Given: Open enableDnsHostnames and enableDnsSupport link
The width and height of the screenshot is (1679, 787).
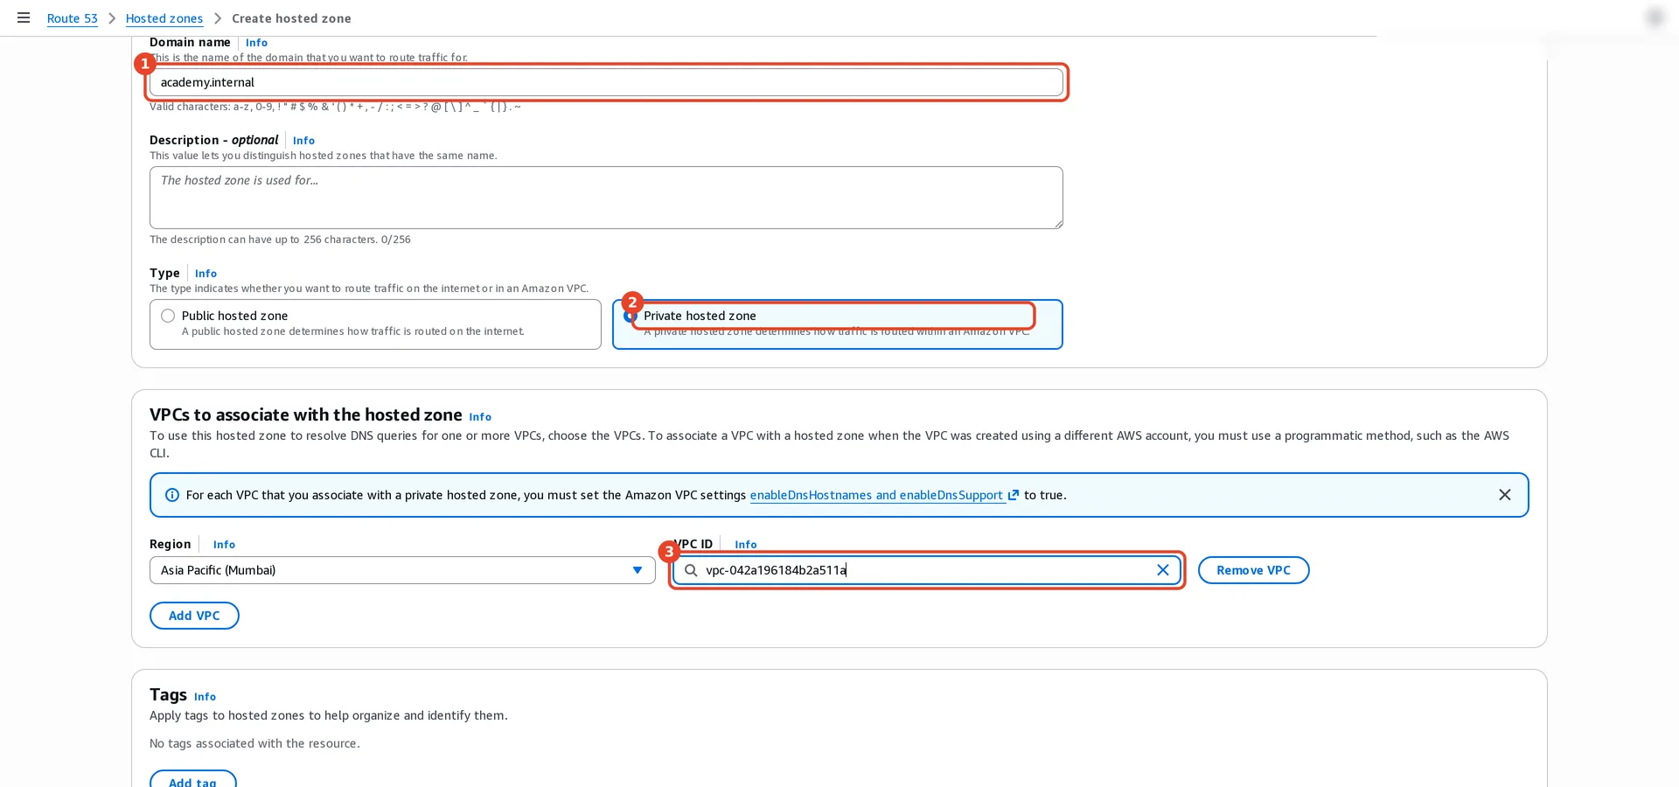Looking at the screenshot, I should point(876,495).
